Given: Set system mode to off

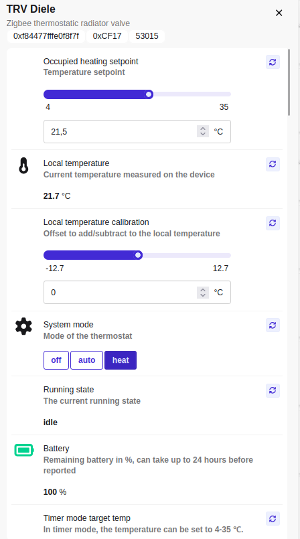Looking at the screenshot, I should tap(56, 360).
